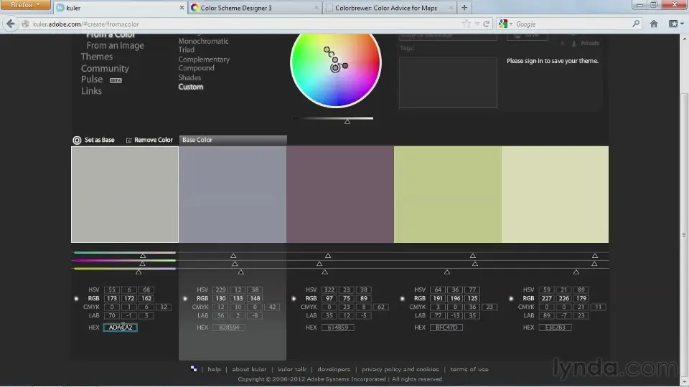Screen dimensions: 689x387
Task: Open the Themes section
Action: pos(97,57)
